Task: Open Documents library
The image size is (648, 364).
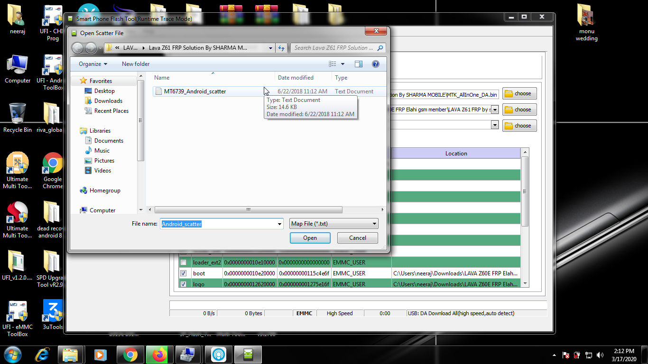Action: click(109, 141)
